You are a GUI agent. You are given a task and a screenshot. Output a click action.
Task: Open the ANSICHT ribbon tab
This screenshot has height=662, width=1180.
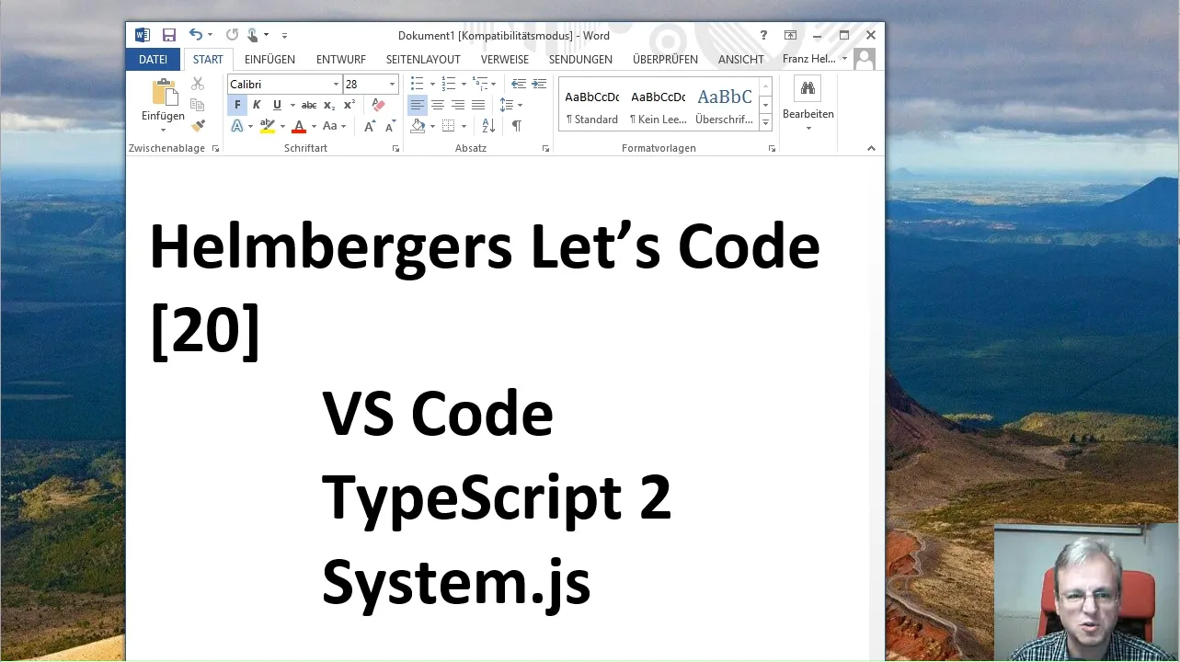(740, 59)
